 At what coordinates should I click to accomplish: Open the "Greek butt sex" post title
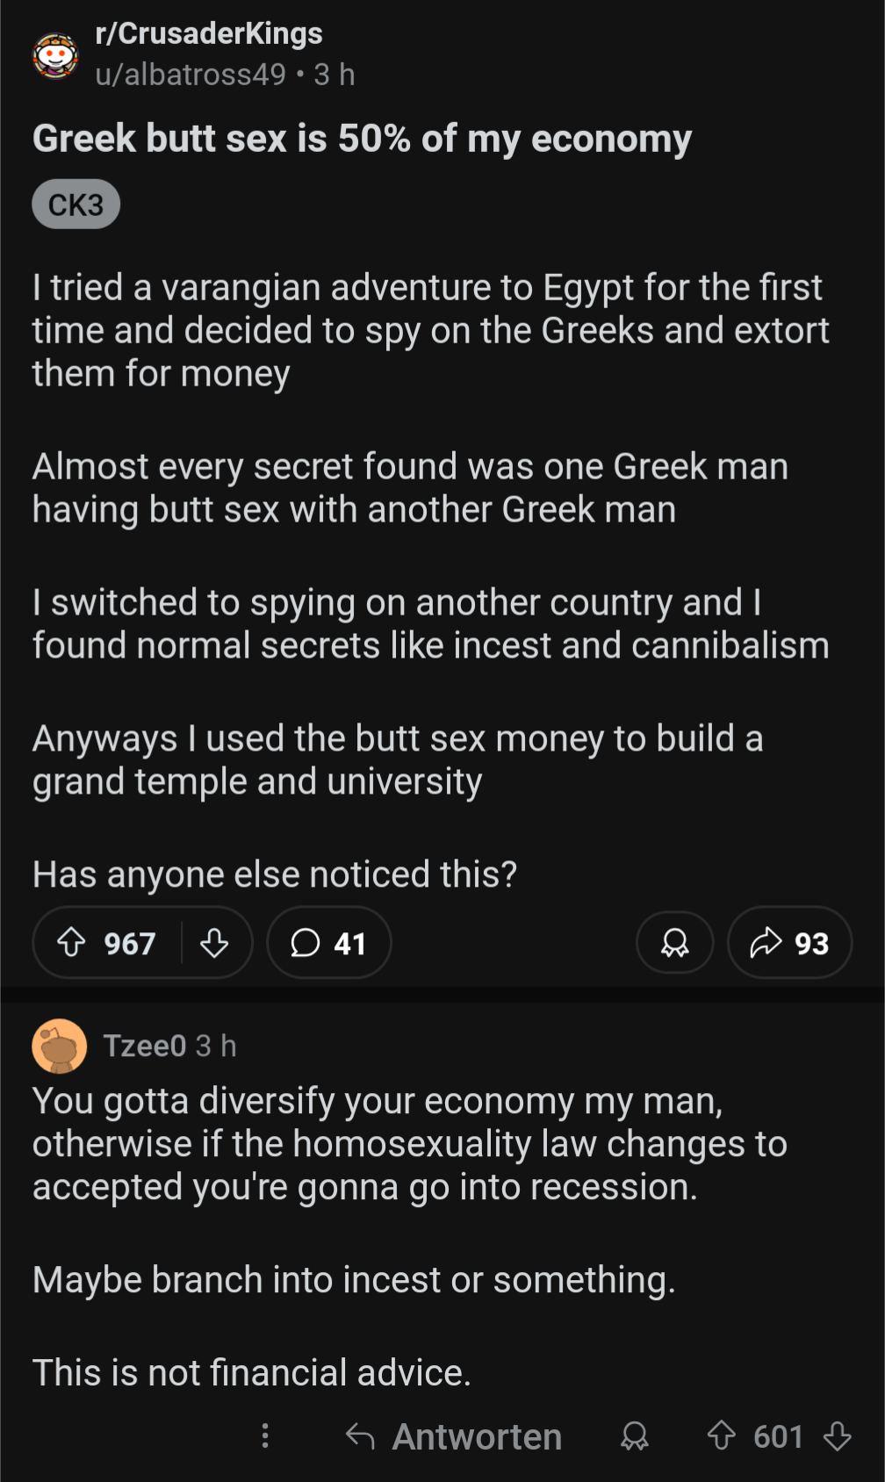(362, 139)
